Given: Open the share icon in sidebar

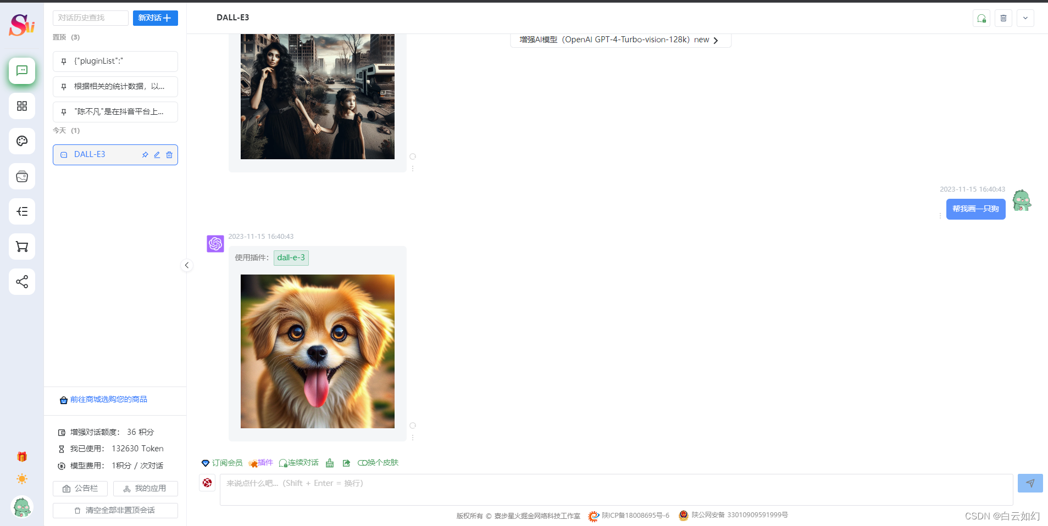Looking at the screenshot, I should [x=22, y=282].
